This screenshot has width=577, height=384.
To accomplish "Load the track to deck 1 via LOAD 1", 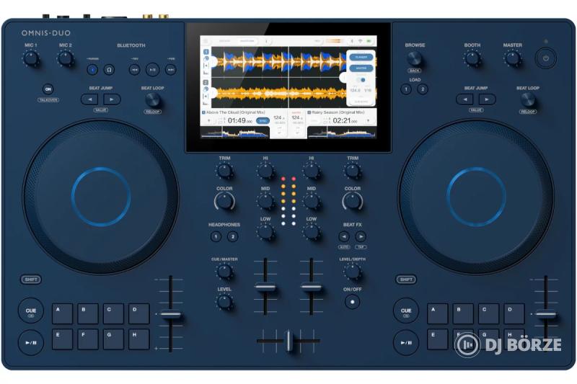I will click(406, 89).
